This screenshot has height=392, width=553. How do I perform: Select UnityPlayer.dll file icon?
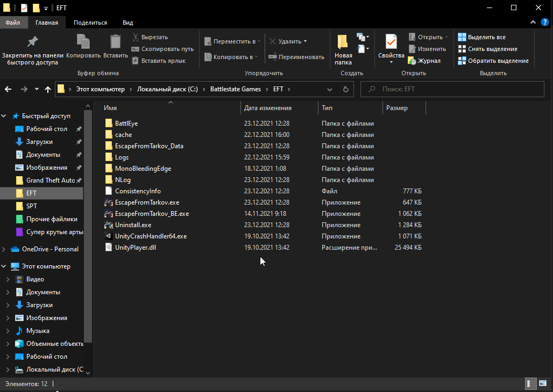tap(109, 247)
